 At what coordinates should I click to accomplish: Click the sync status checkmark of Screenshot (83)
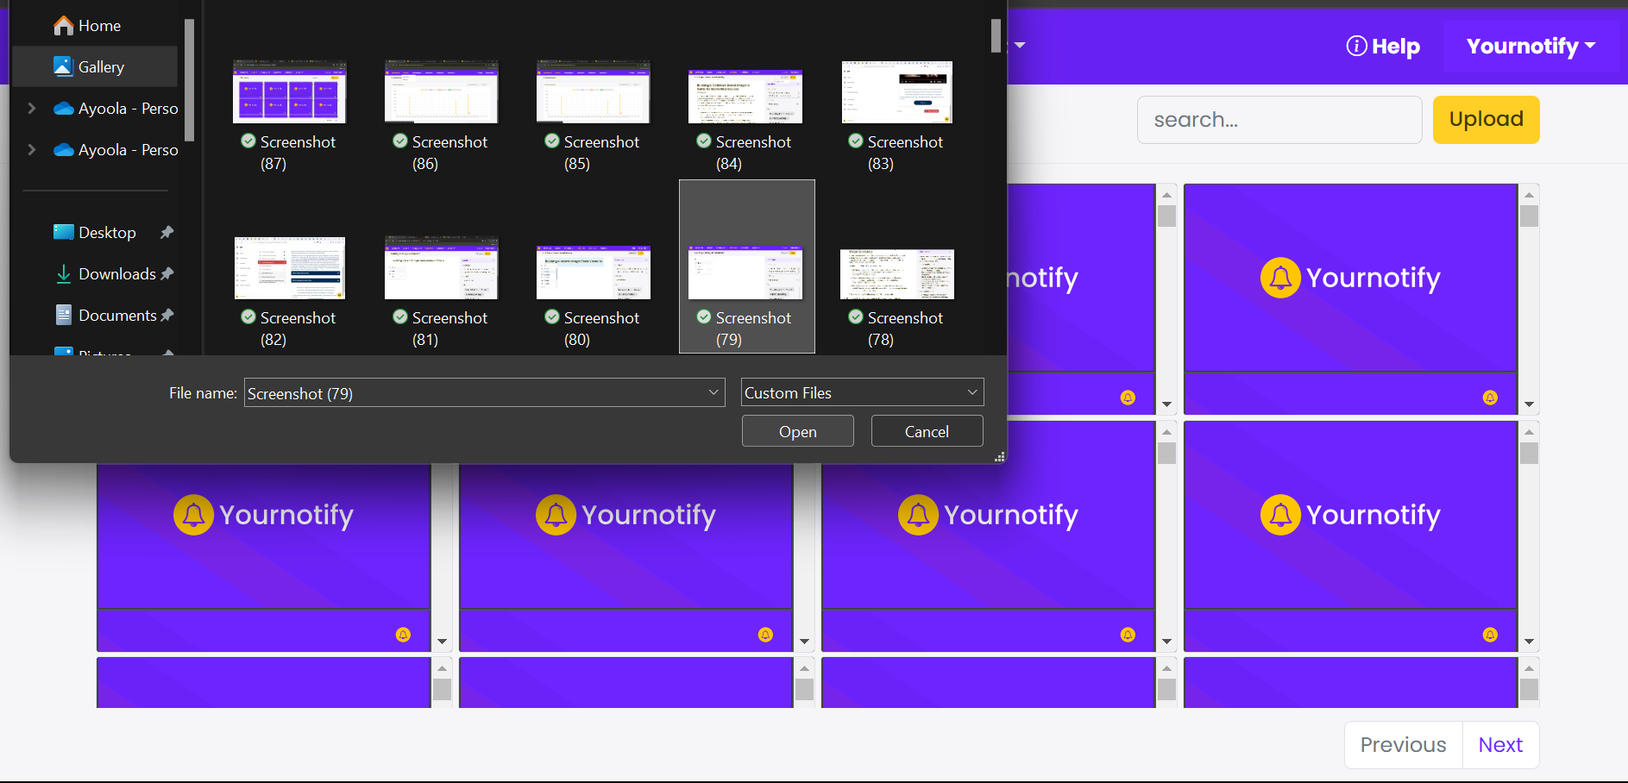[x=856, y=141]
